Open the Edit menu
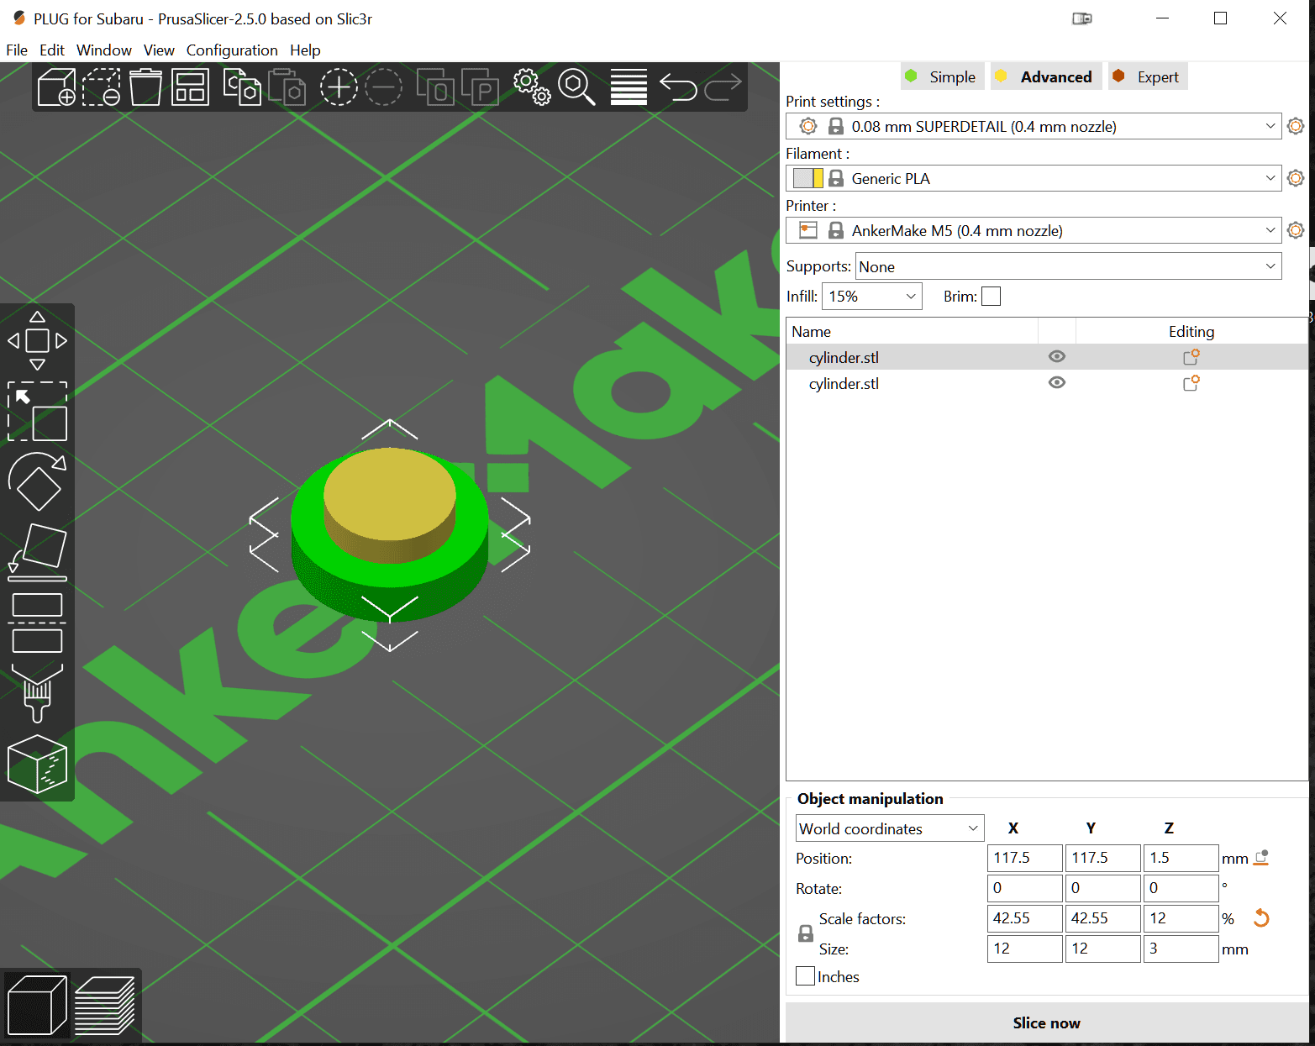This screenshot has width=1315, height=1046. [52, 50]
